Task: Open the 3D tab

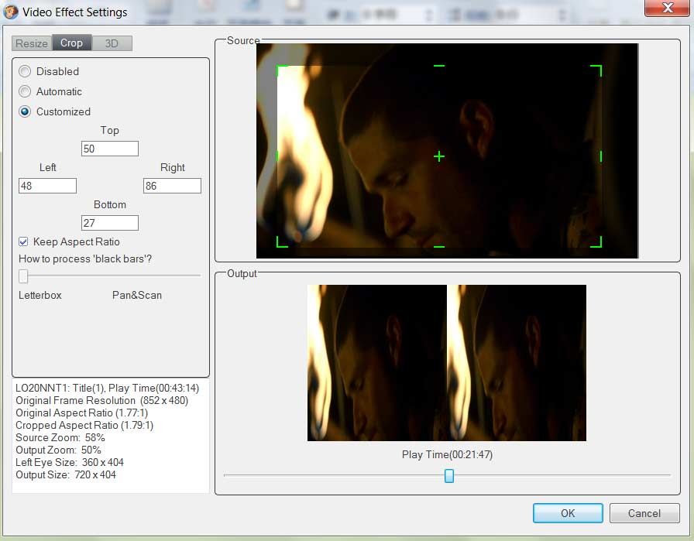Action: pyautogui.click(x=112, y=43)
